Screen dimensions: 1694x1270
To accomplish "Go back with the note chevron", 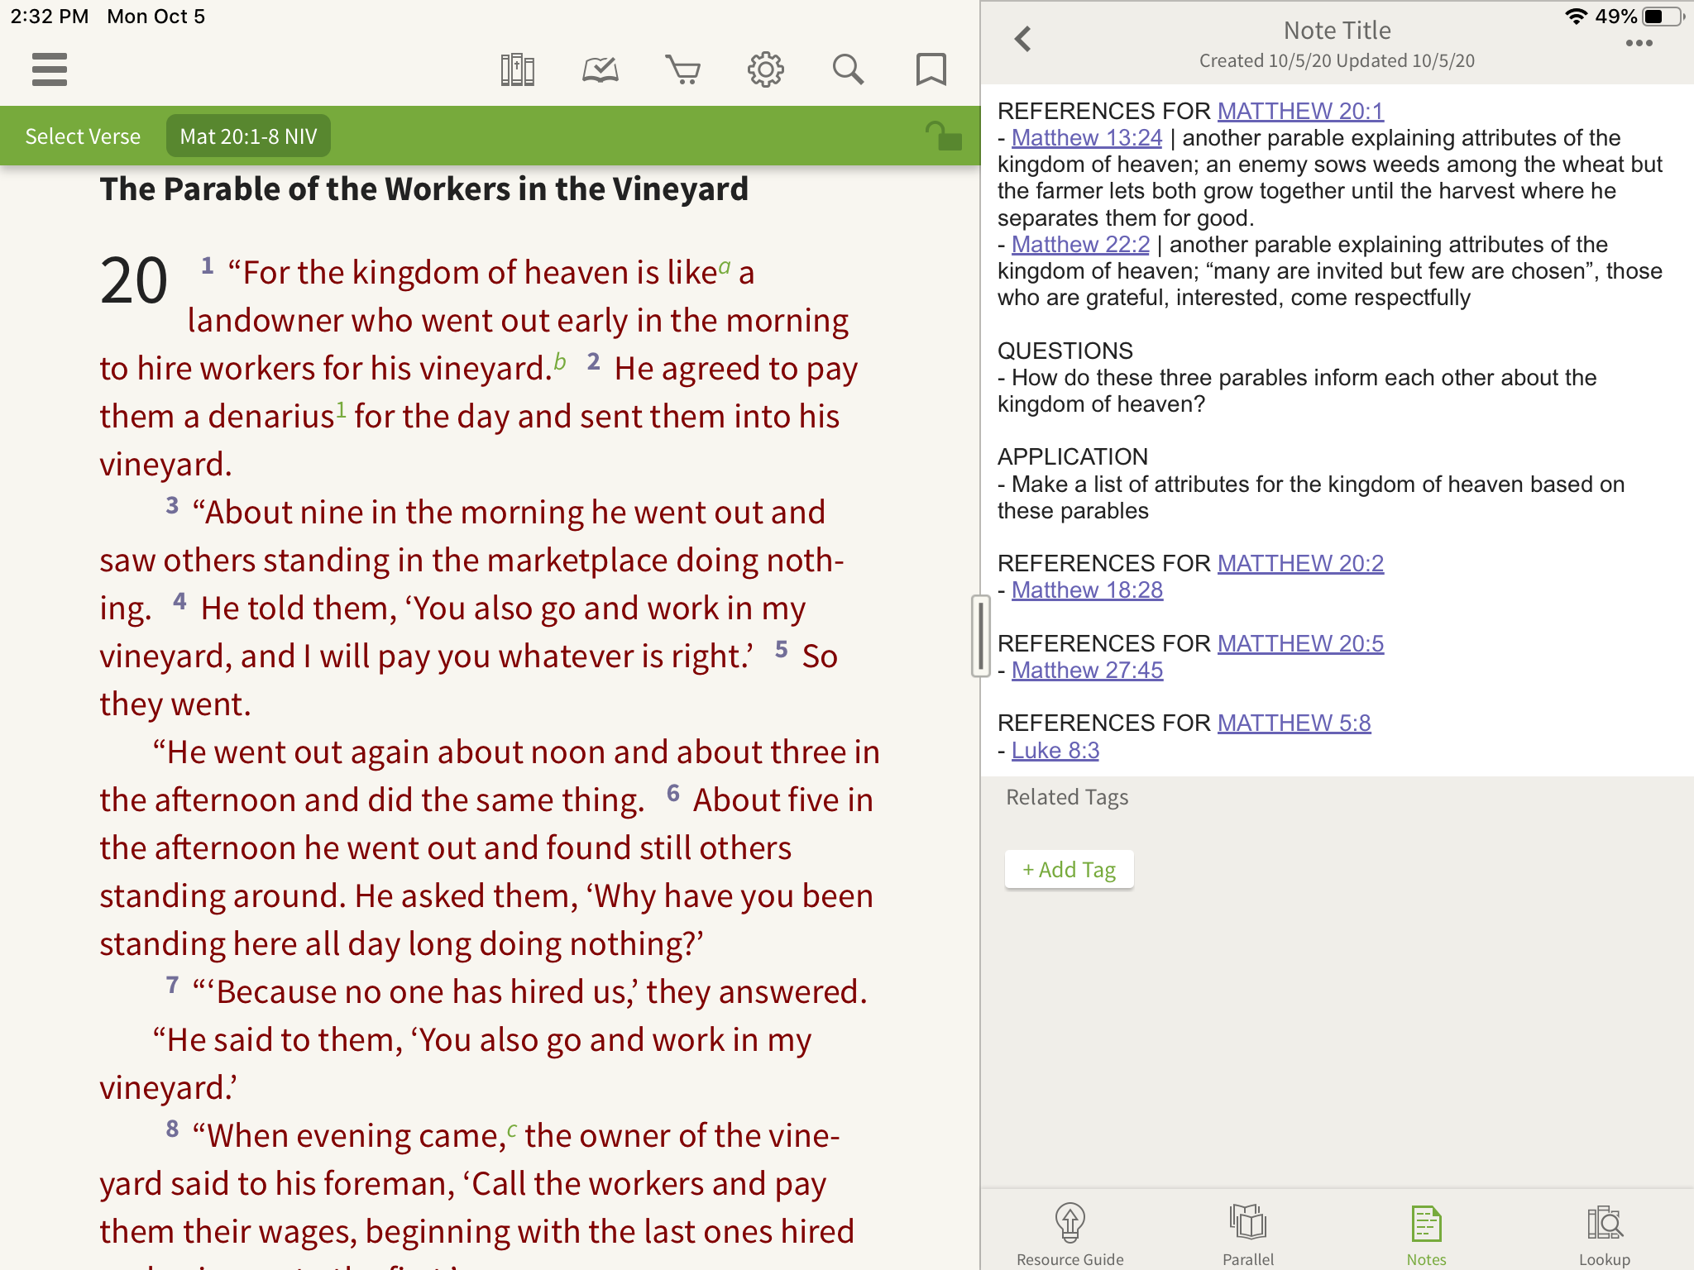I will [1023, 38].
